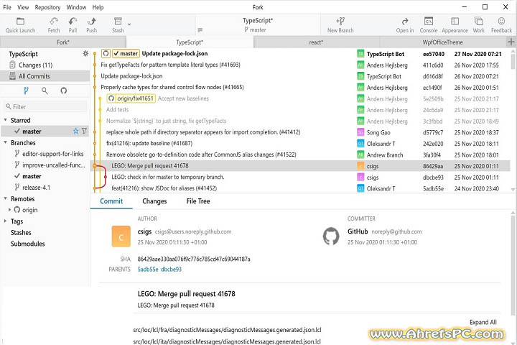Open the Help menu

98,7
